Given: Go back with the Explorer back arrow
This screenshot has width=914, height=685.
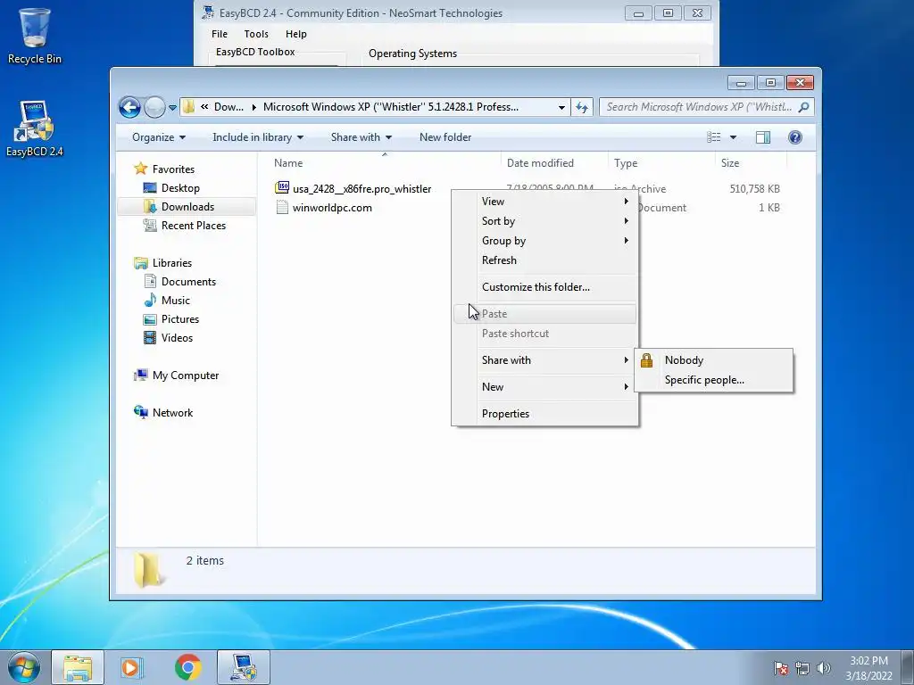Looking at the screenshot, I should pos(130,107).
